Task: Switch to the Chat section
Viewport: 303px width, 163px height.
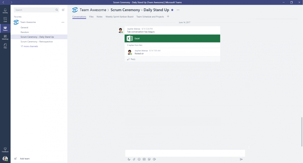Action: 5,20
